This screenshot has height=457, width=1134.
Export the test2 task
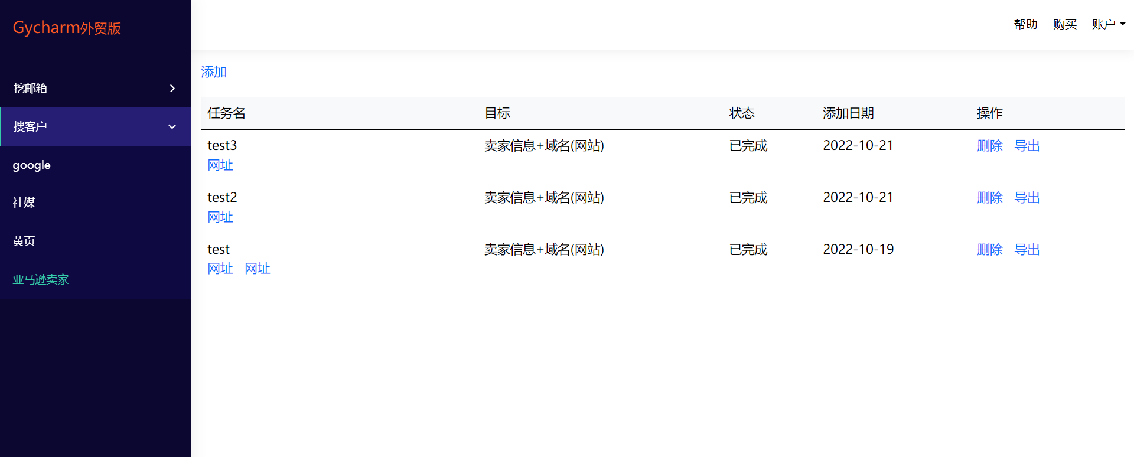pyautogui.click(x=1027, y=198)
